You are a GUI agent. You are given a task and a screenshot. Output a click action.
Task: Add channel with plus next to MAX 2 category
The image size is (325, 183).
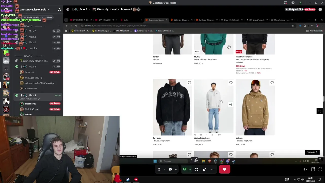point(59,26)
